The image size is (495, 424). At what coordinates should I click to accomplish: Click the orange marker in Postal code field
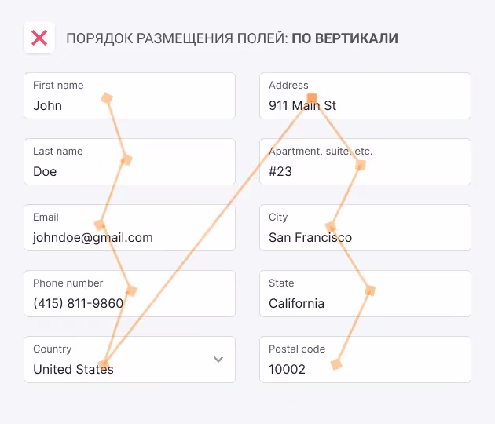[x=336, y=364]
